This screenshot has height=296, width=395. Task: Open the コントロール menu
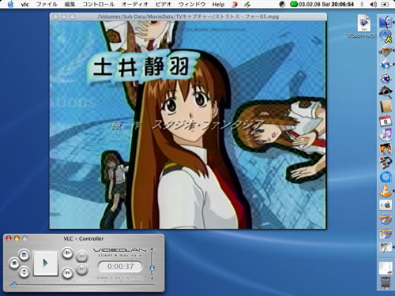point(98,5)
